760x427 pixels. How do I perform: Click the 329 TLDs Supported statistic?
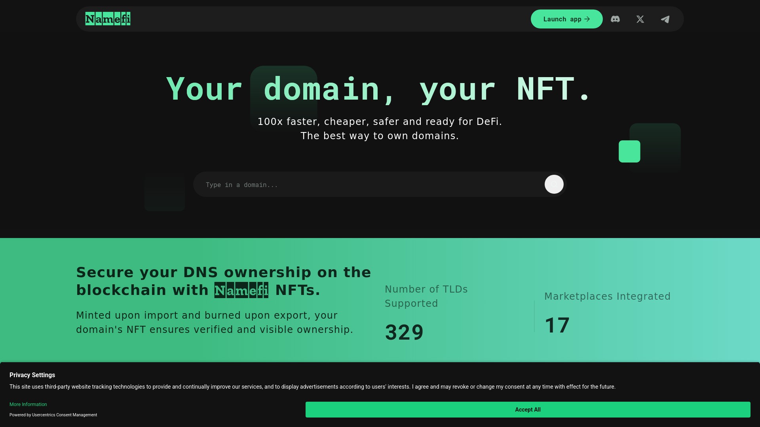[404, 332]
